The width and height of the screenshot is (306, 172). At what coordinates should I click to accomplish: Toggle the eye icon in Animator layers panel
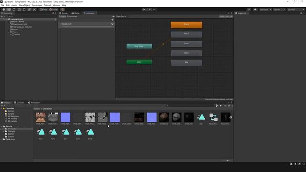113,16
